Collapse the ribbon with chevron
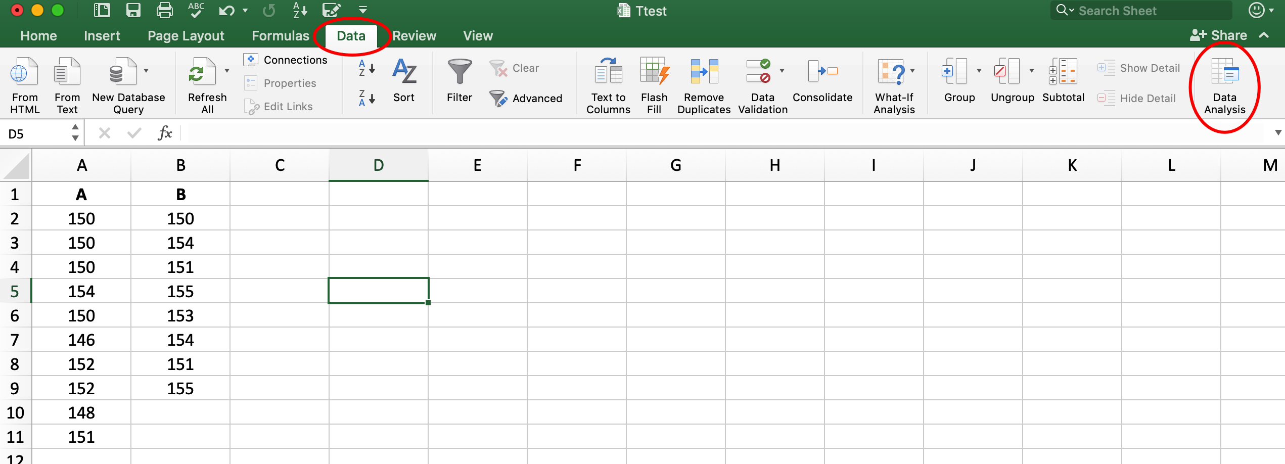Image resolution: width=1285 pixels, height=464 pixels. click(x=1264, y=35)
